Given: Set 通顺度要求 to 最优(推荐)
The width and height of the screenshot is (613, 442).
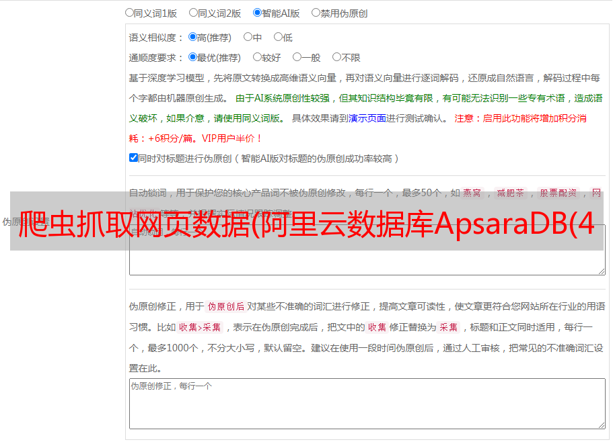Looking at the screenshot, I should point(192,57).
